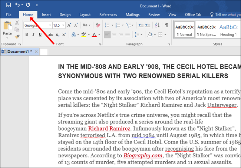Click the Save icon in the title bar
Screen dimensions: 241x168
9,5
